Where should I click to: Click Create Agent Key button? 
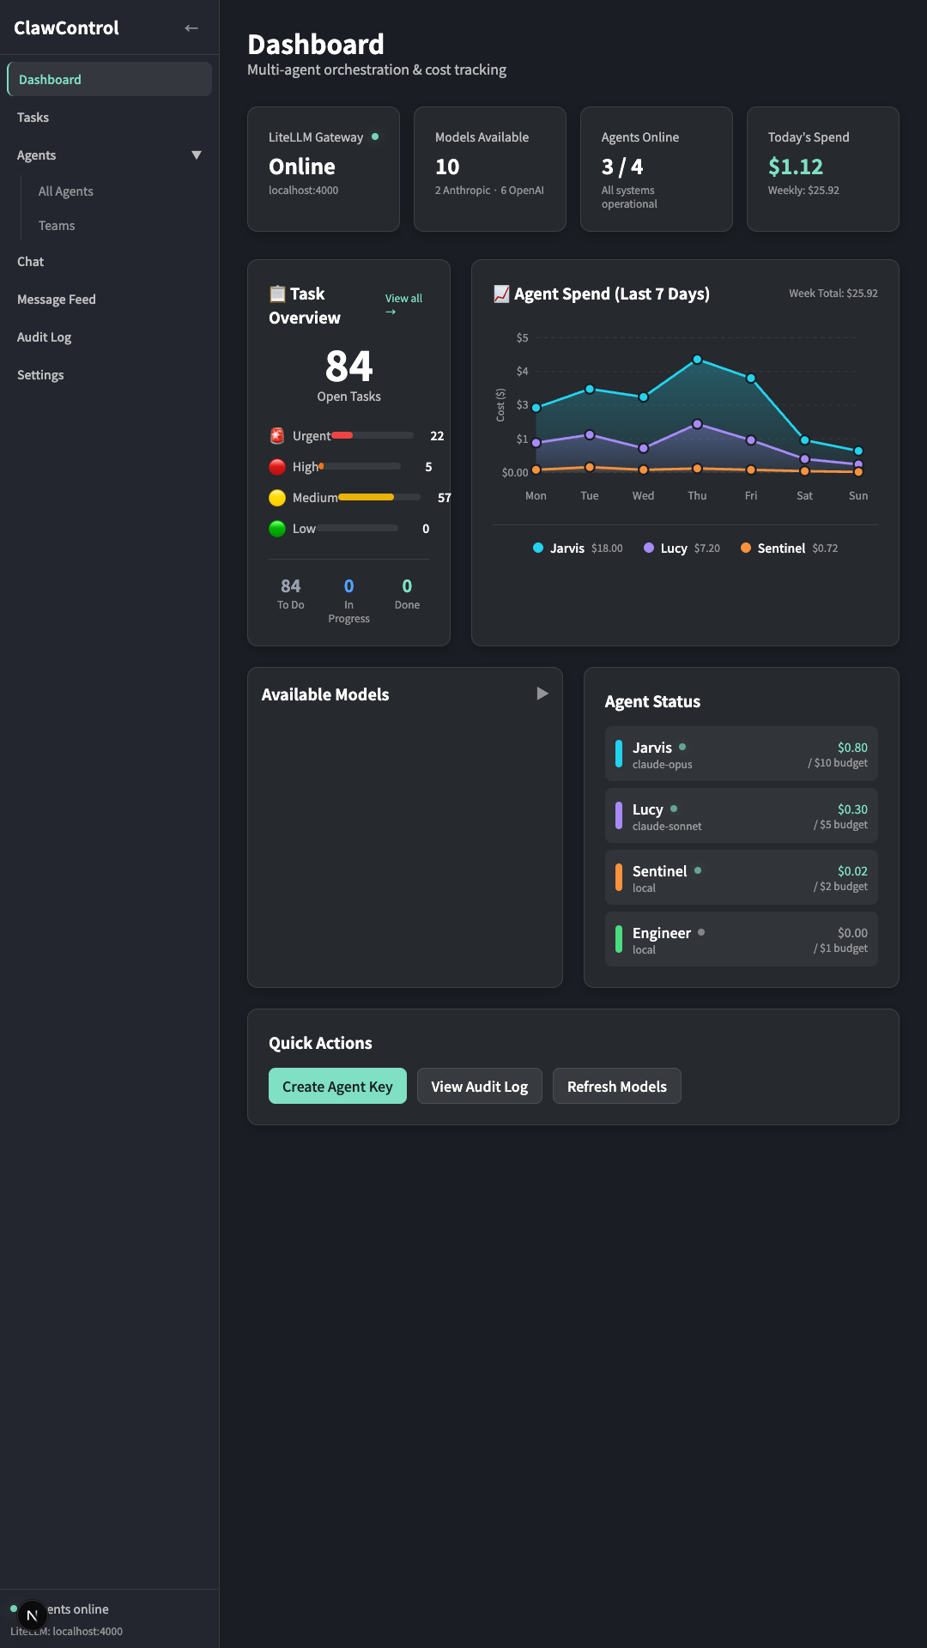pyautogui.click(x=337, y=1086)
